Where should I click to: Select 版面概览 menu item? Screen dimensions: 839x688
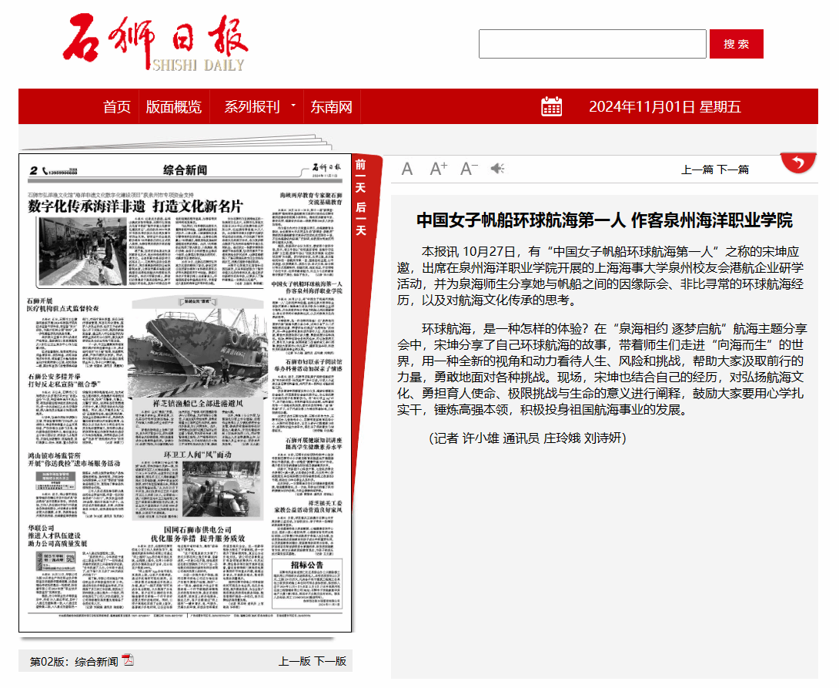pyautogui.click(x=174, y=107)
